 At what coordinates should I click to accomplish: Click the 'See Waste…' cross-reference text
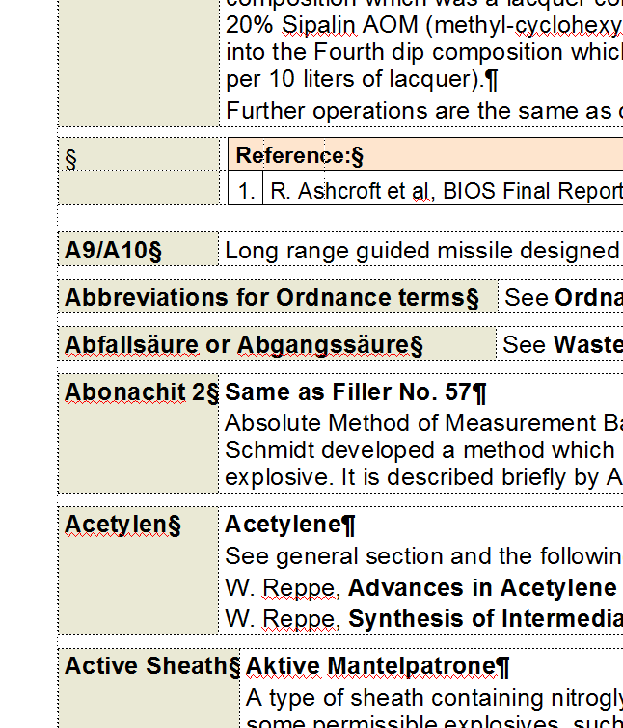562,344
